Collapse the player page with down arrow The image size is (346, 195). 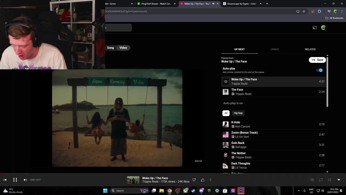pos(339,180)
